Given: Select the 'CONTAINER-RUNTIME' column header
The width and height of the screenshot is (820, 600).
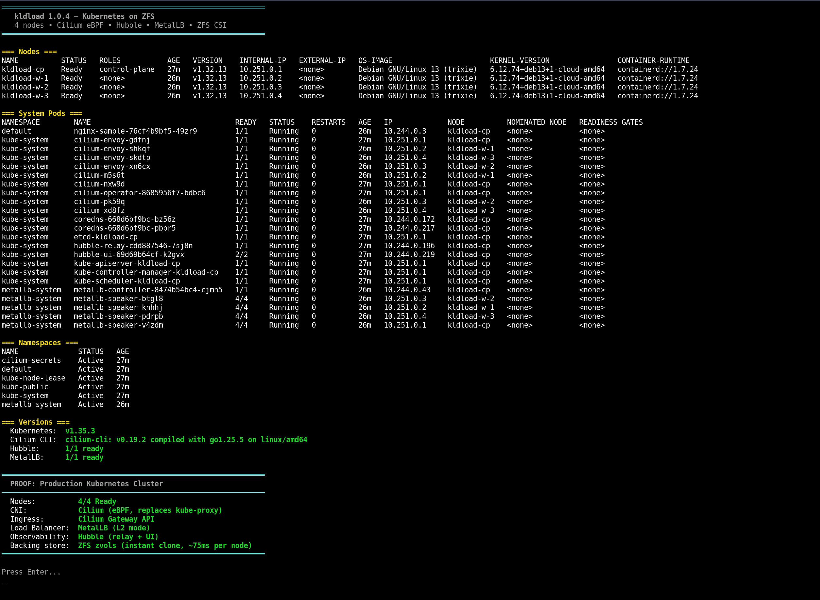Looking at the screenshot, I should (653, 61).
